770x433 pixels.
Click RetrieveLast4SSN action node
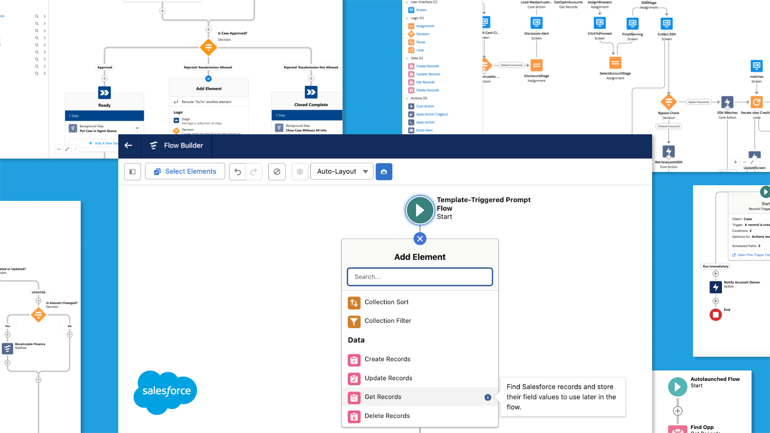(669, 152)
